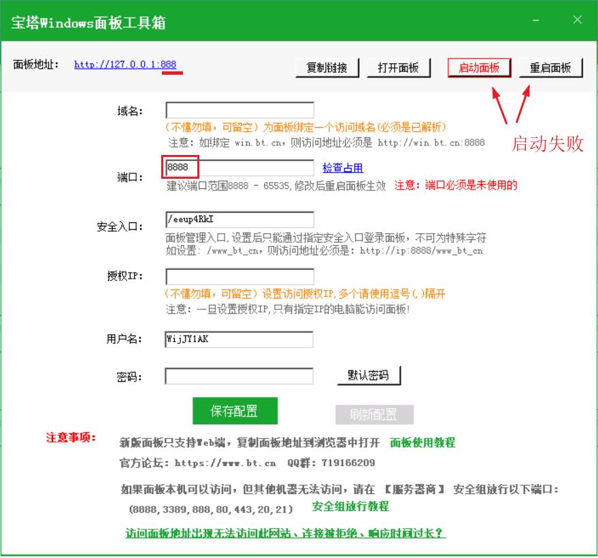Focus the 域名 input field
Viewport: 598px width, 558px height.
[240, 111]
